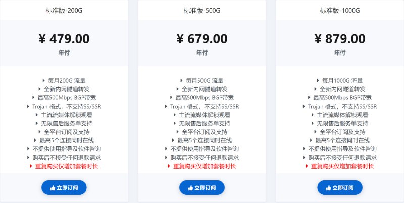Click thumbs-up icon on 1000G subscribe button

coord(328,188)
